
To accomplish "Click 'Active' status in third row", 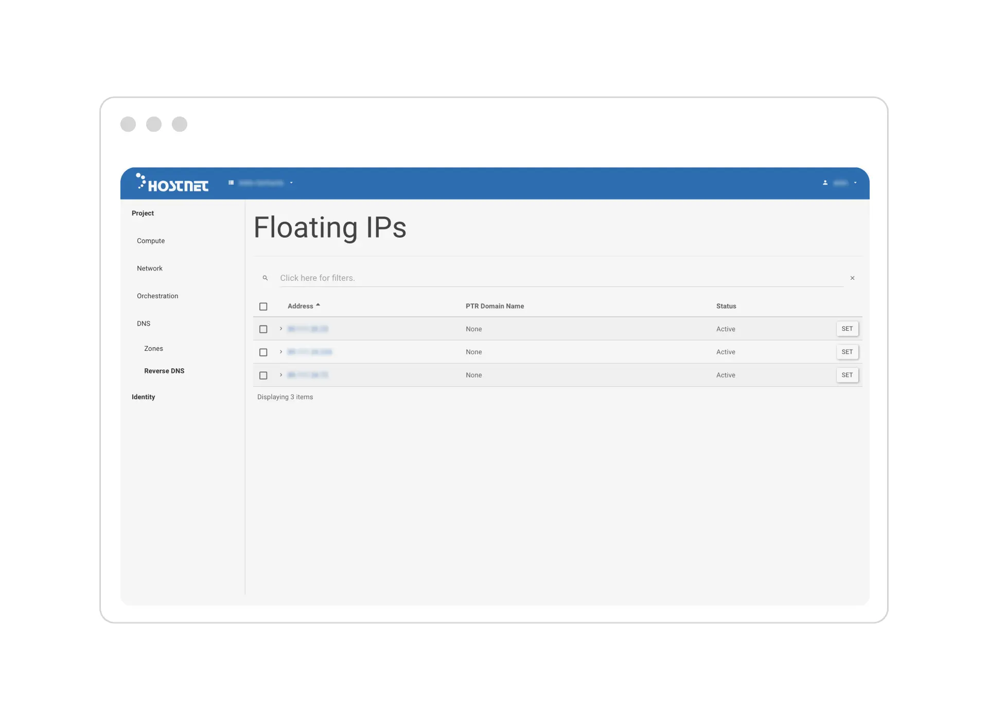I will pyautogui.click(x=726, y=375).
